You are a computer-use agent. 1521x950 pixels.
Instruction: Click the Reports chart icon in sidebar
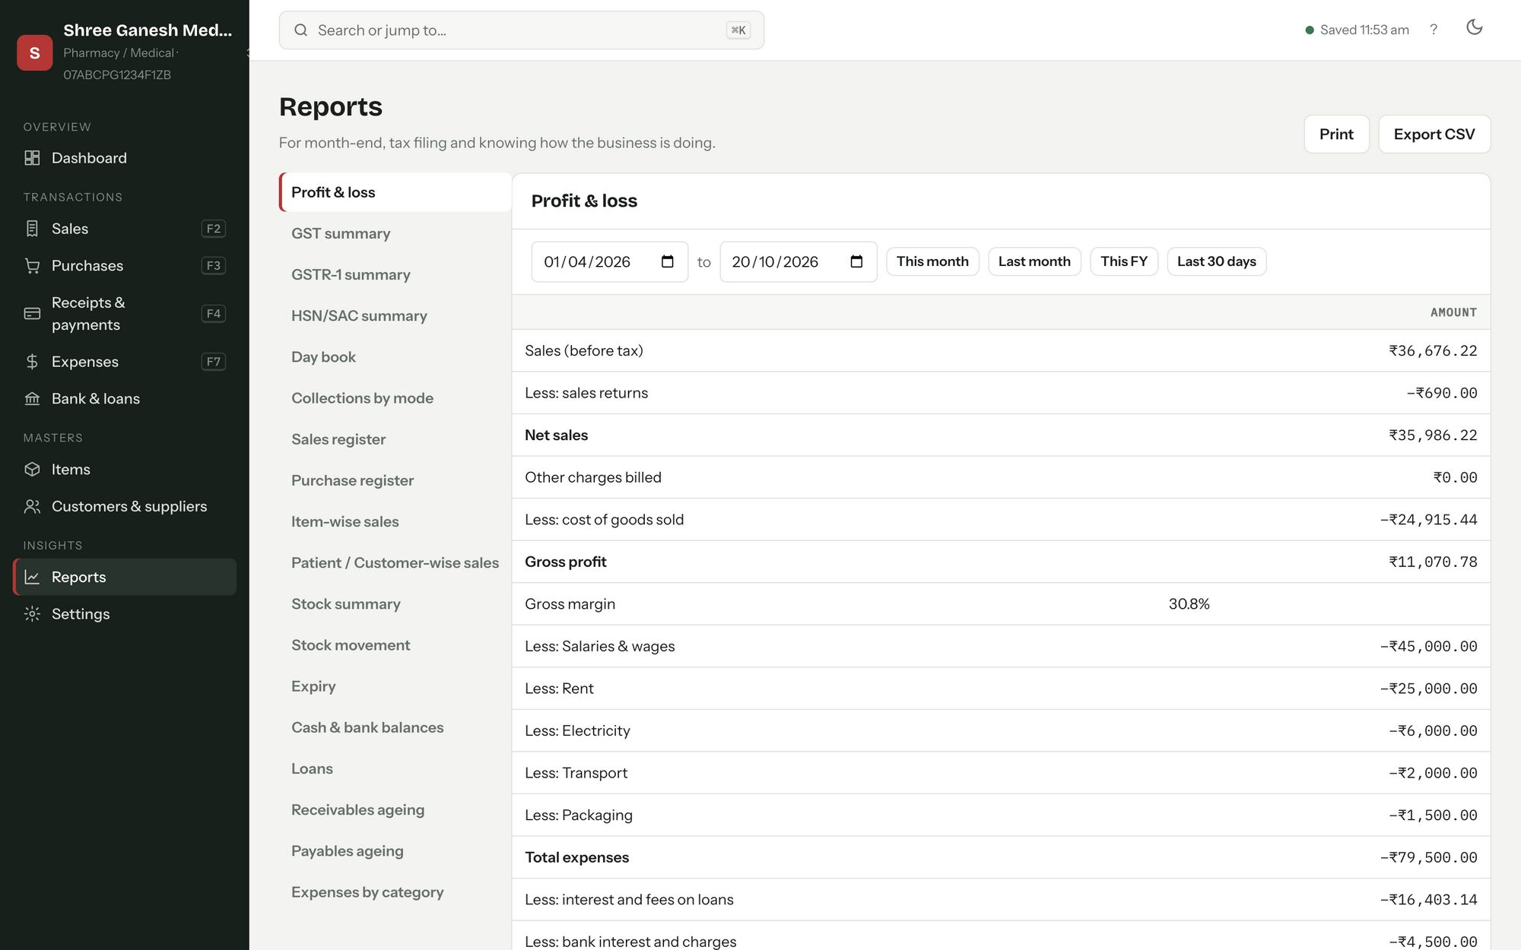pyautogui.click(x=32, y=578)
